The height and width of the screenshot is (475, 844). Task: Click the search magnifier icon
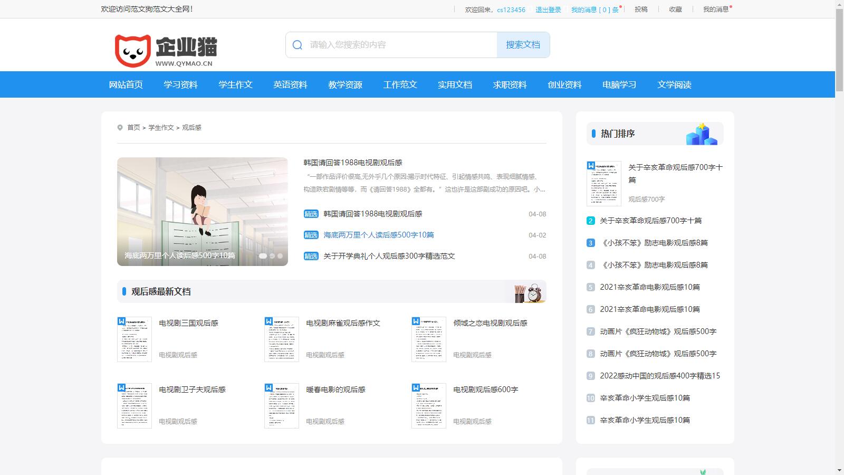point(297,45)
